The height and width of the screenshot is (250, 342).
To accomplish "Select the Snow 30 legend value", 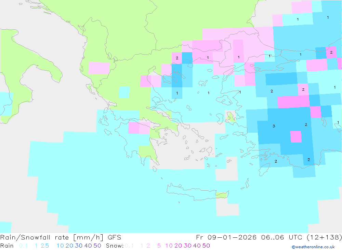I will coord(187,246).
